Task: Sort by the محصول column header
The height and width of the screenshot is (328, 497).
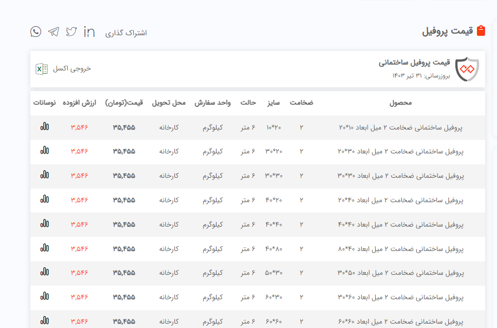Action: coord(401,102)
